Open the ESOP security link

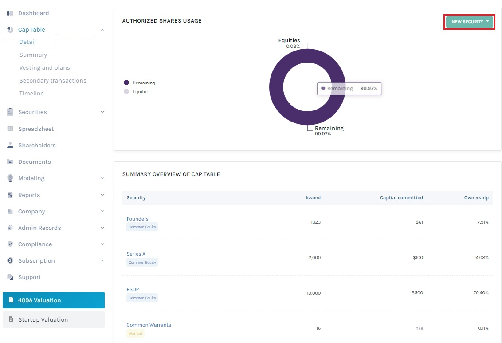(x=133, y=289)
